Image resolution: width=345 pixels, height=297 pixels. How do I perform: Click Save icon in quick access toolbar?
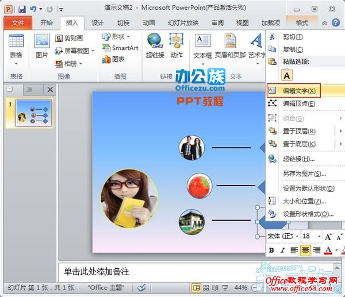pos(22,9)
